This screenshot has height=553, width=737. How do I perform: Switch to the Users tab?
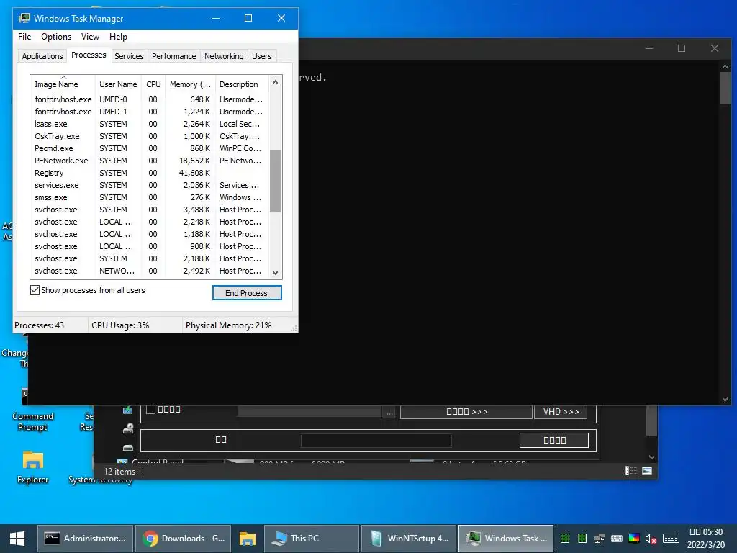[x=262, y=56]
